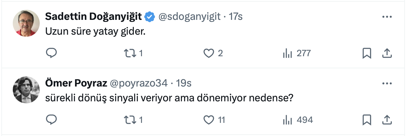Open the @sdoganyigit handle link

pos(189,16)
